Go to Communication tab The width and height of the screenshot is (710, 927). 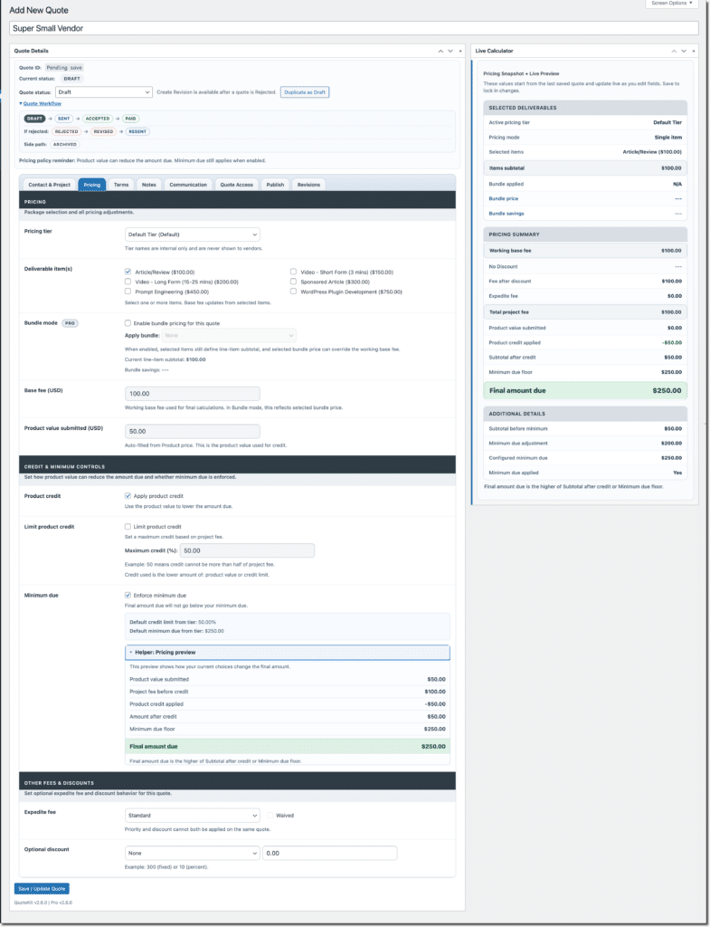point(188,185)
